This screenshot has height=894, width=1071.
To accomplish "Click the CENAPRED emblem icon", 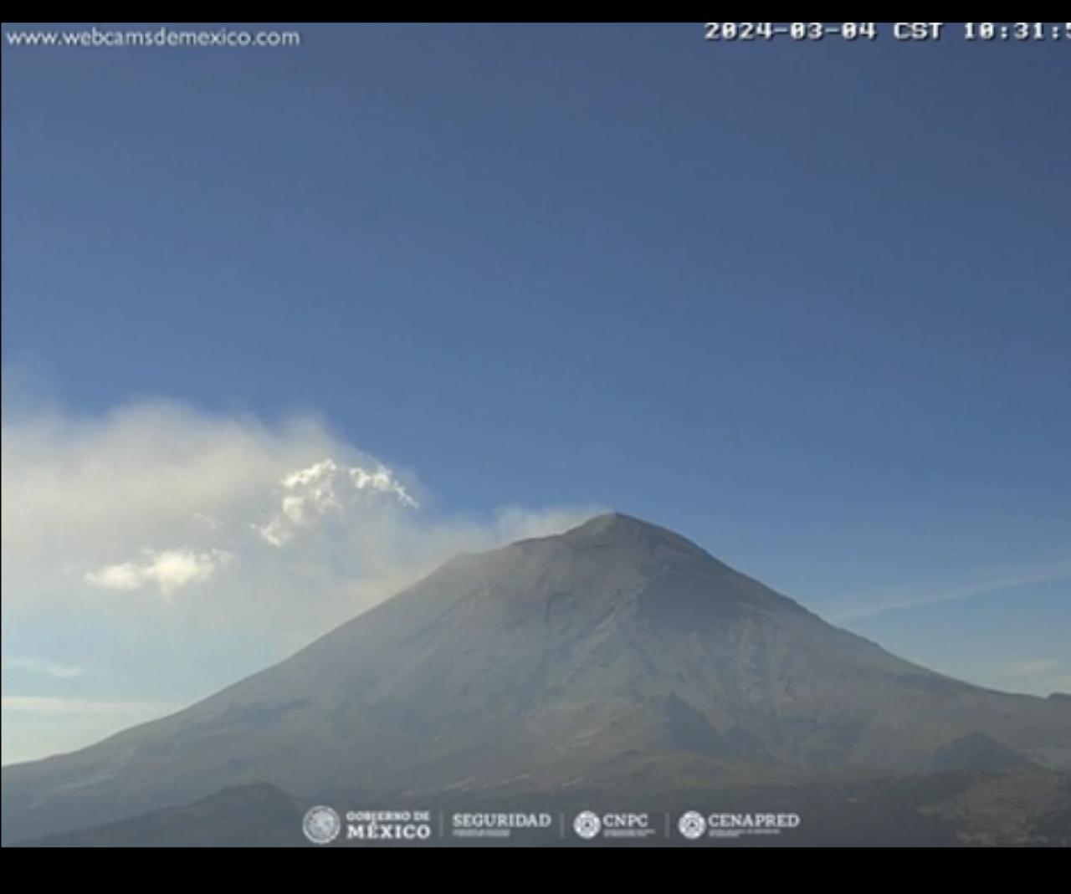I will [692, 825].
